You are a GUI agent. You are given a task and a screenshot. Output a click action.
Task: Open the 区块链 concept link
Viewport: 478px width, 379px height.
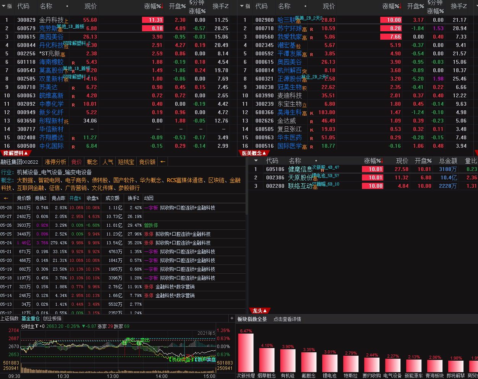click(216, 180)
